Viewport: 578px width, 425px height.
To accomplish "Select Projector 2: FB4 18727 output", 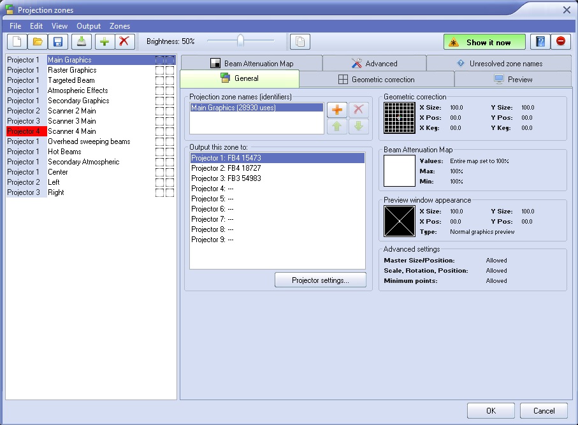I will click(226, 168).
